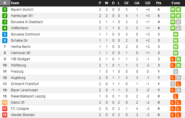Open Hamburger SV team link

click(22, 16)
